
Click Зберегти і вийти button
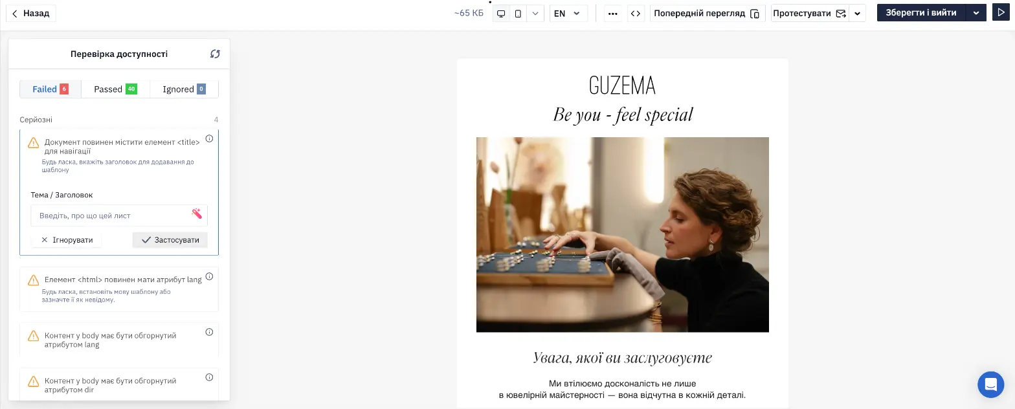(x=921, y=13)
